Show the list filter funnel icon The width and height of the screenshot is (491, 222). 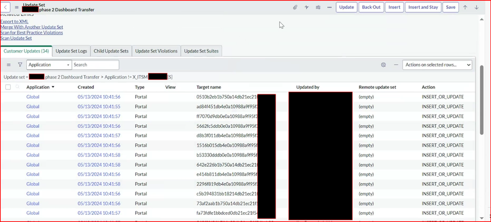tap(20, 64)
